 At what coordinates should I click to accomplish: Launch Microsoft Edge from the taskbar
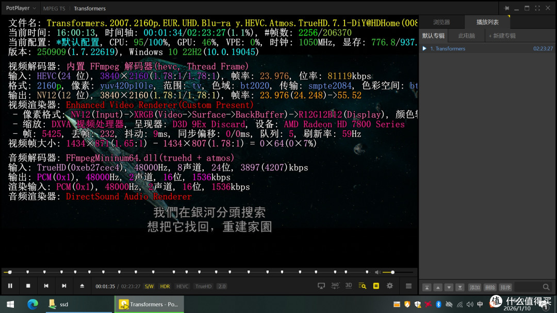[x=32, y=304]
